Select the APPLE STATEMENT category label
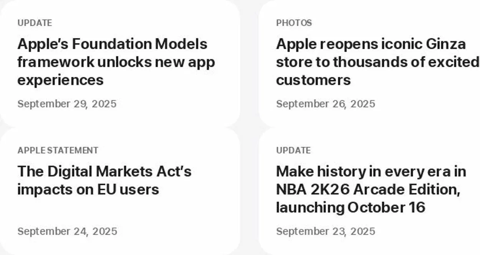 click(58, 151)
